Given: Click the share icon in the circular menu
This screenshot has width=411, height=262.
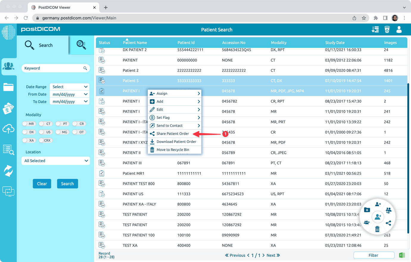Looking at the screenshot, I should coord(389,223).
